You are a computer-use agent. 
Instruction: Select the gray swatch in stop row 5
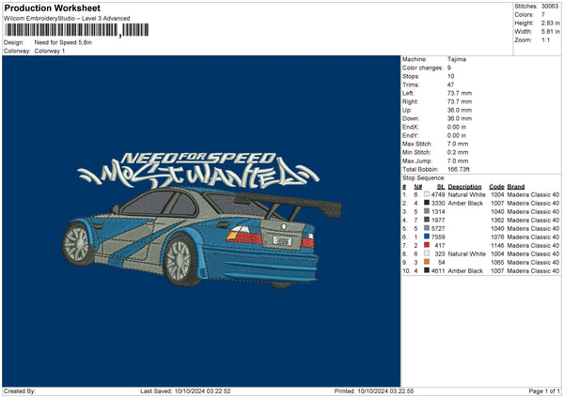(x=427, y=228)
